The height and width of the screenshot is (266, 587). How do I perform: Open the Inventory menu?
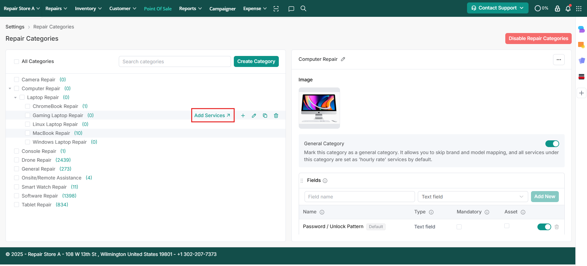click(x=88, y=9)
